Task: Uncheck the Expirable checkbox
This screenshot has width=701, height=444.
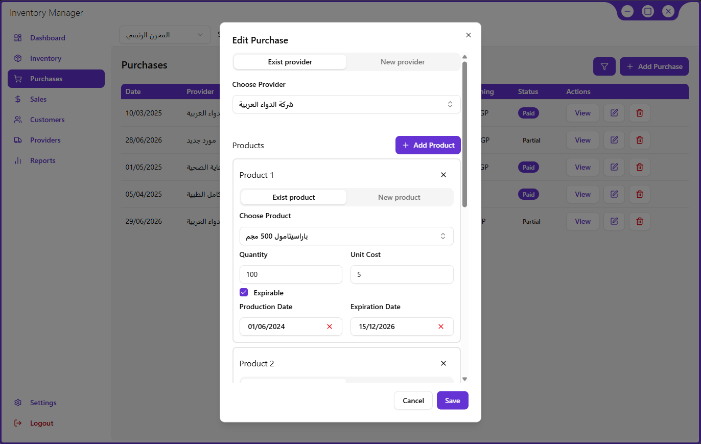Action: [244, 292]
